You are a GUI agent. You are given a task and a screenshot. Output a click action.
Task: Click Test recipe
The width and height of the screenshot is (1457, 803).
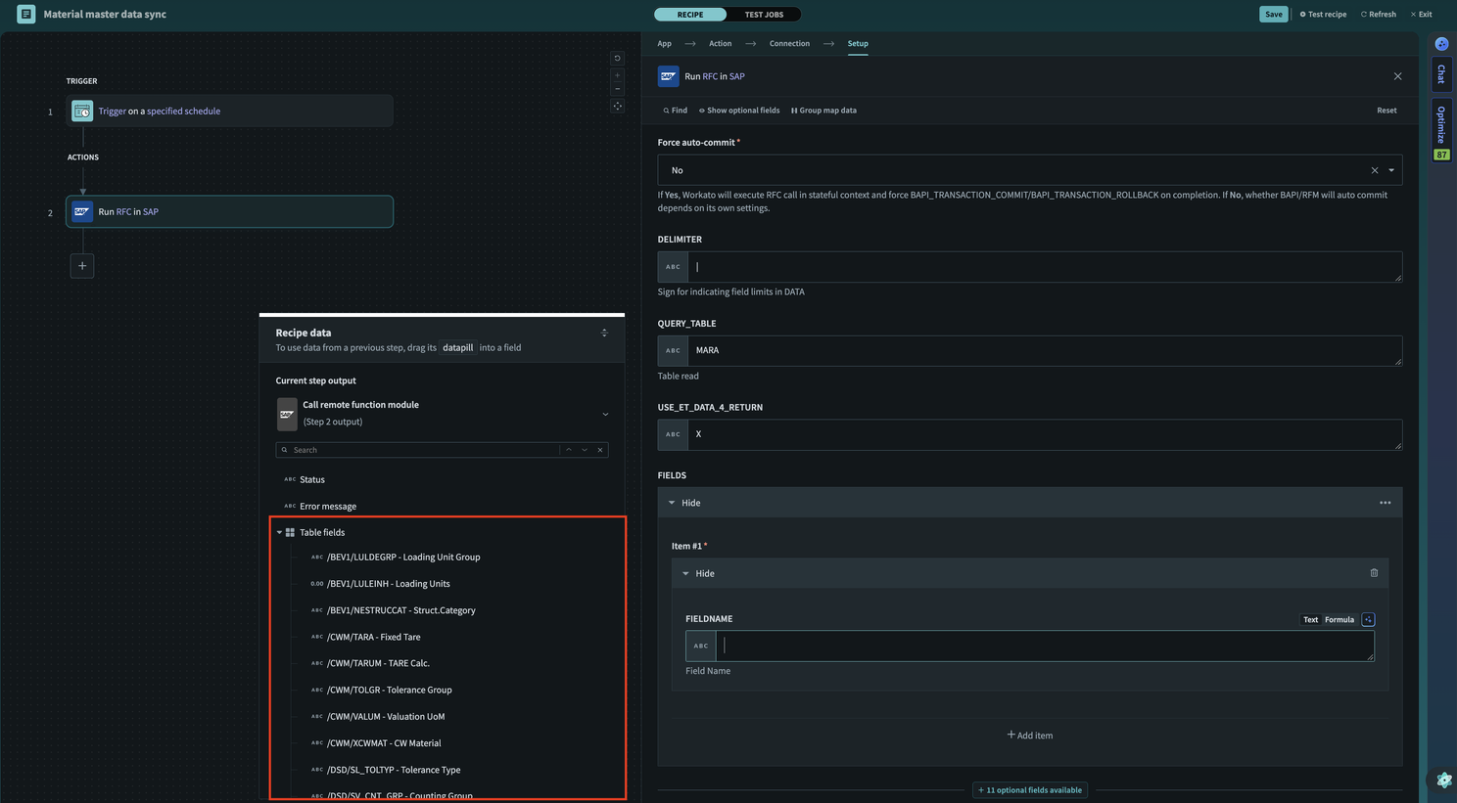[1323, 15]
